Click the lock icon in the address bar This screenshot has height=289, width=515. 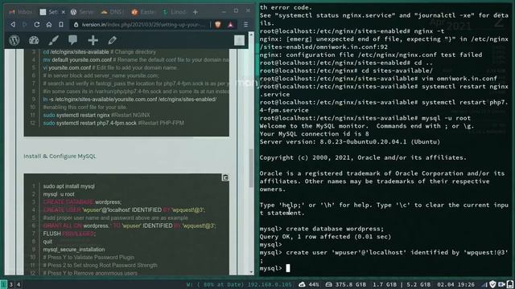click(76, 25)
